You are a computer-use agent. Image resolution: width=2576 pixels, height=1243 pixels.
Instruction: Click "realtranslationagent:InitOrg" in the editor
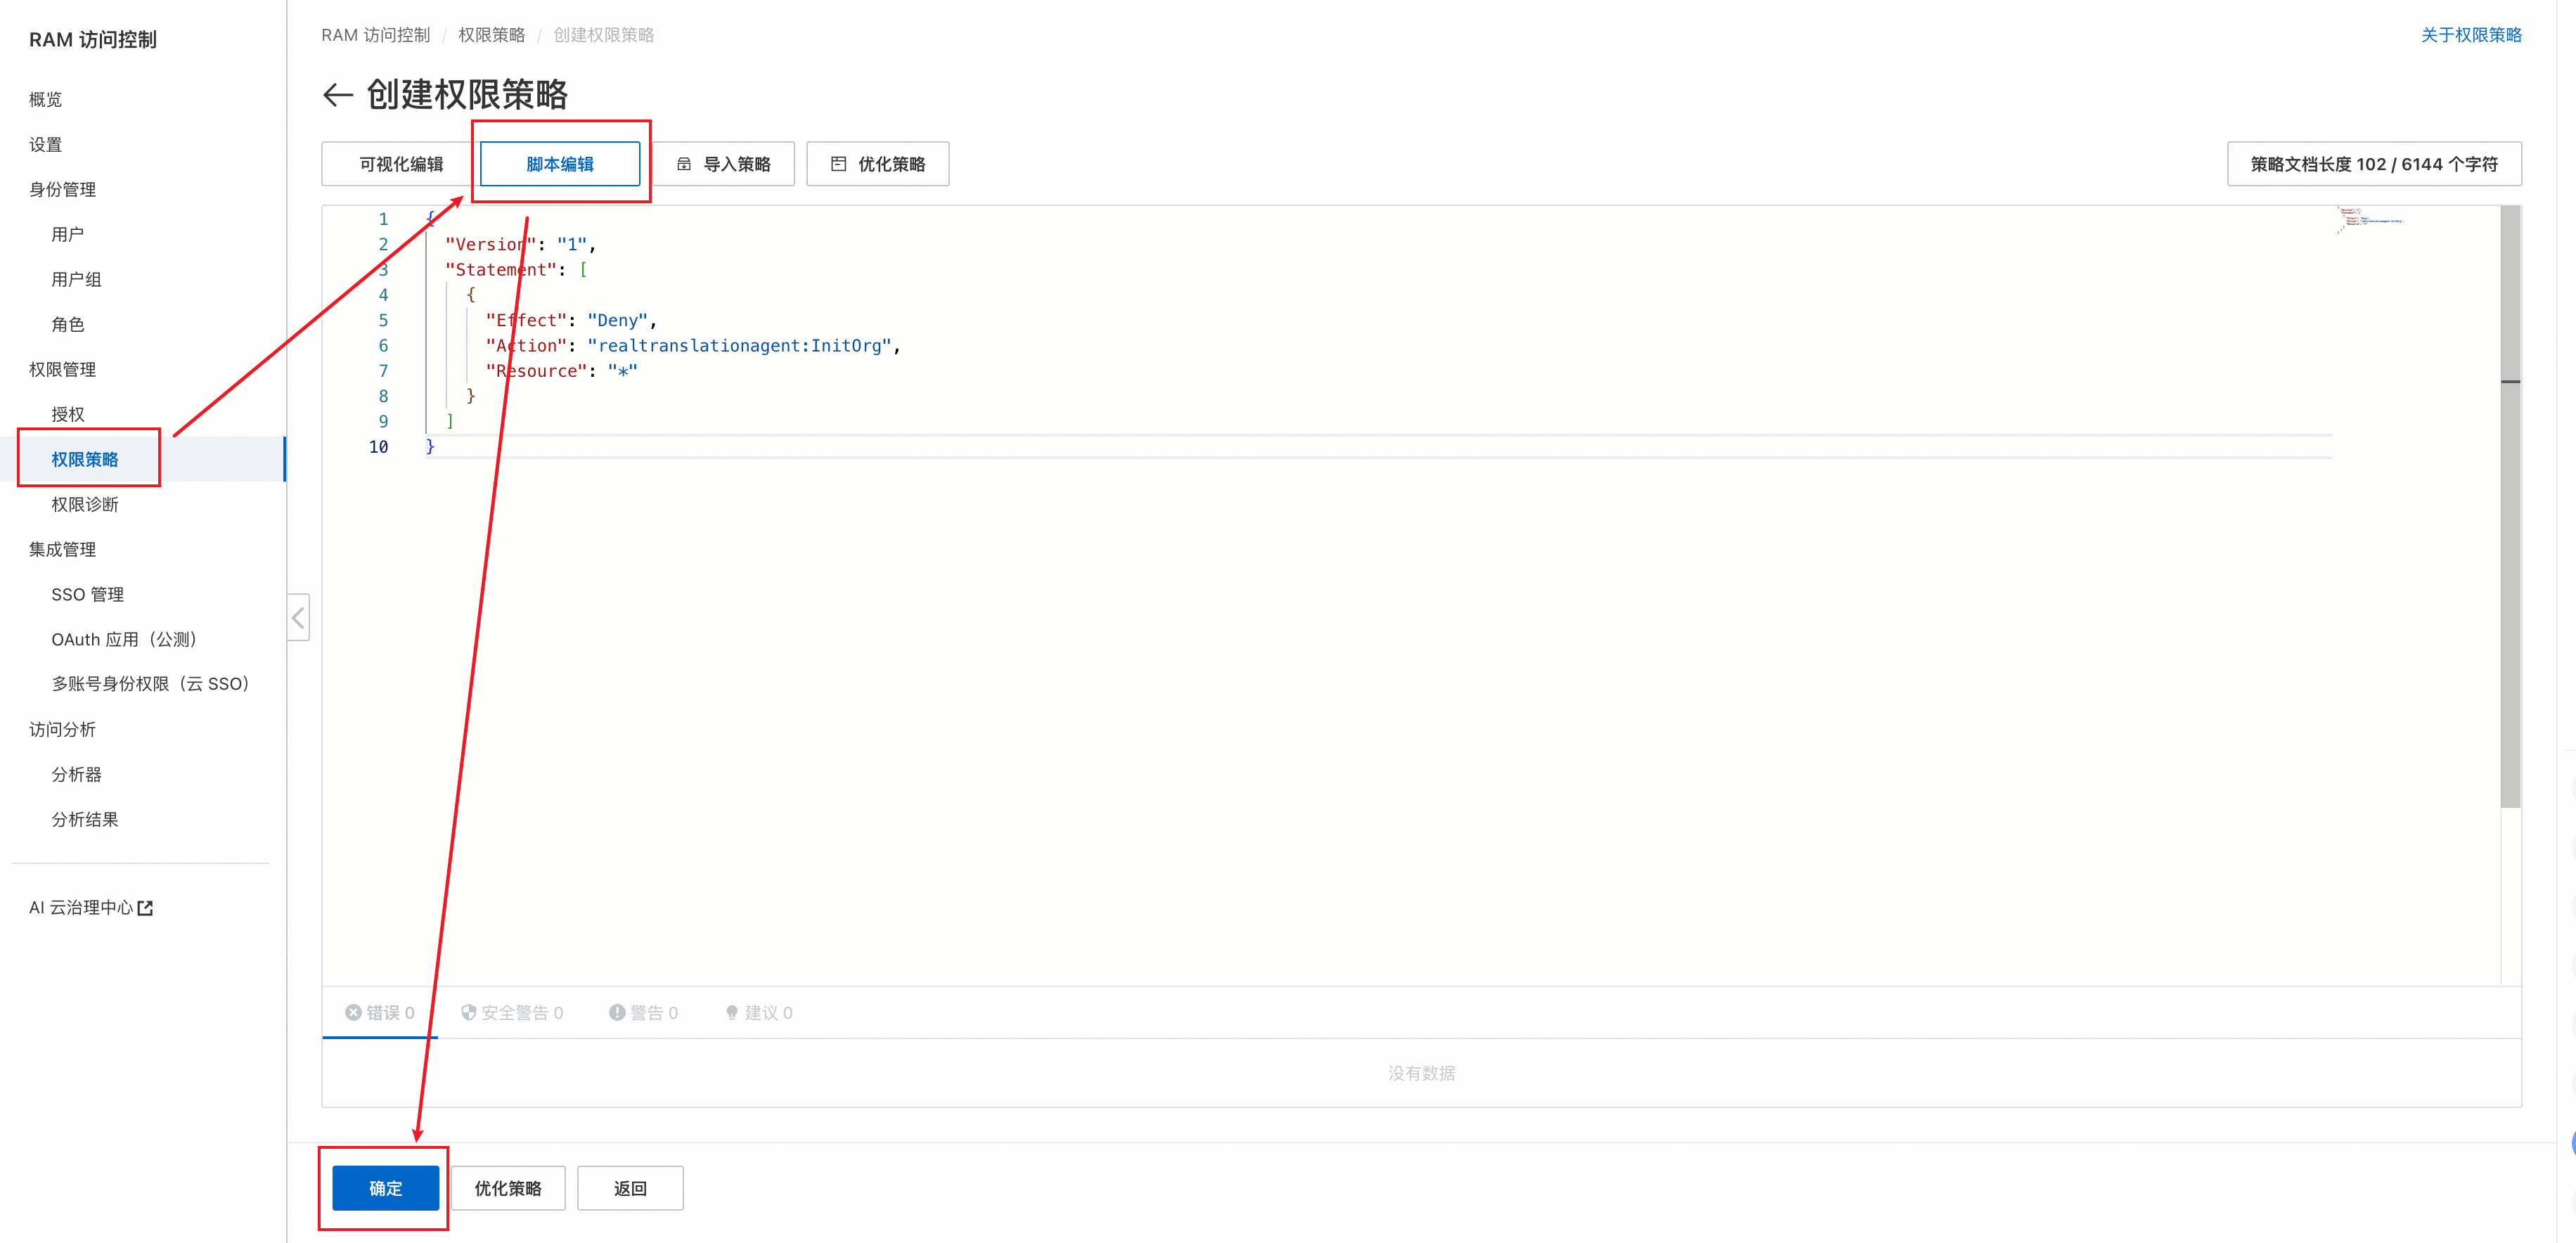(739, 345)
